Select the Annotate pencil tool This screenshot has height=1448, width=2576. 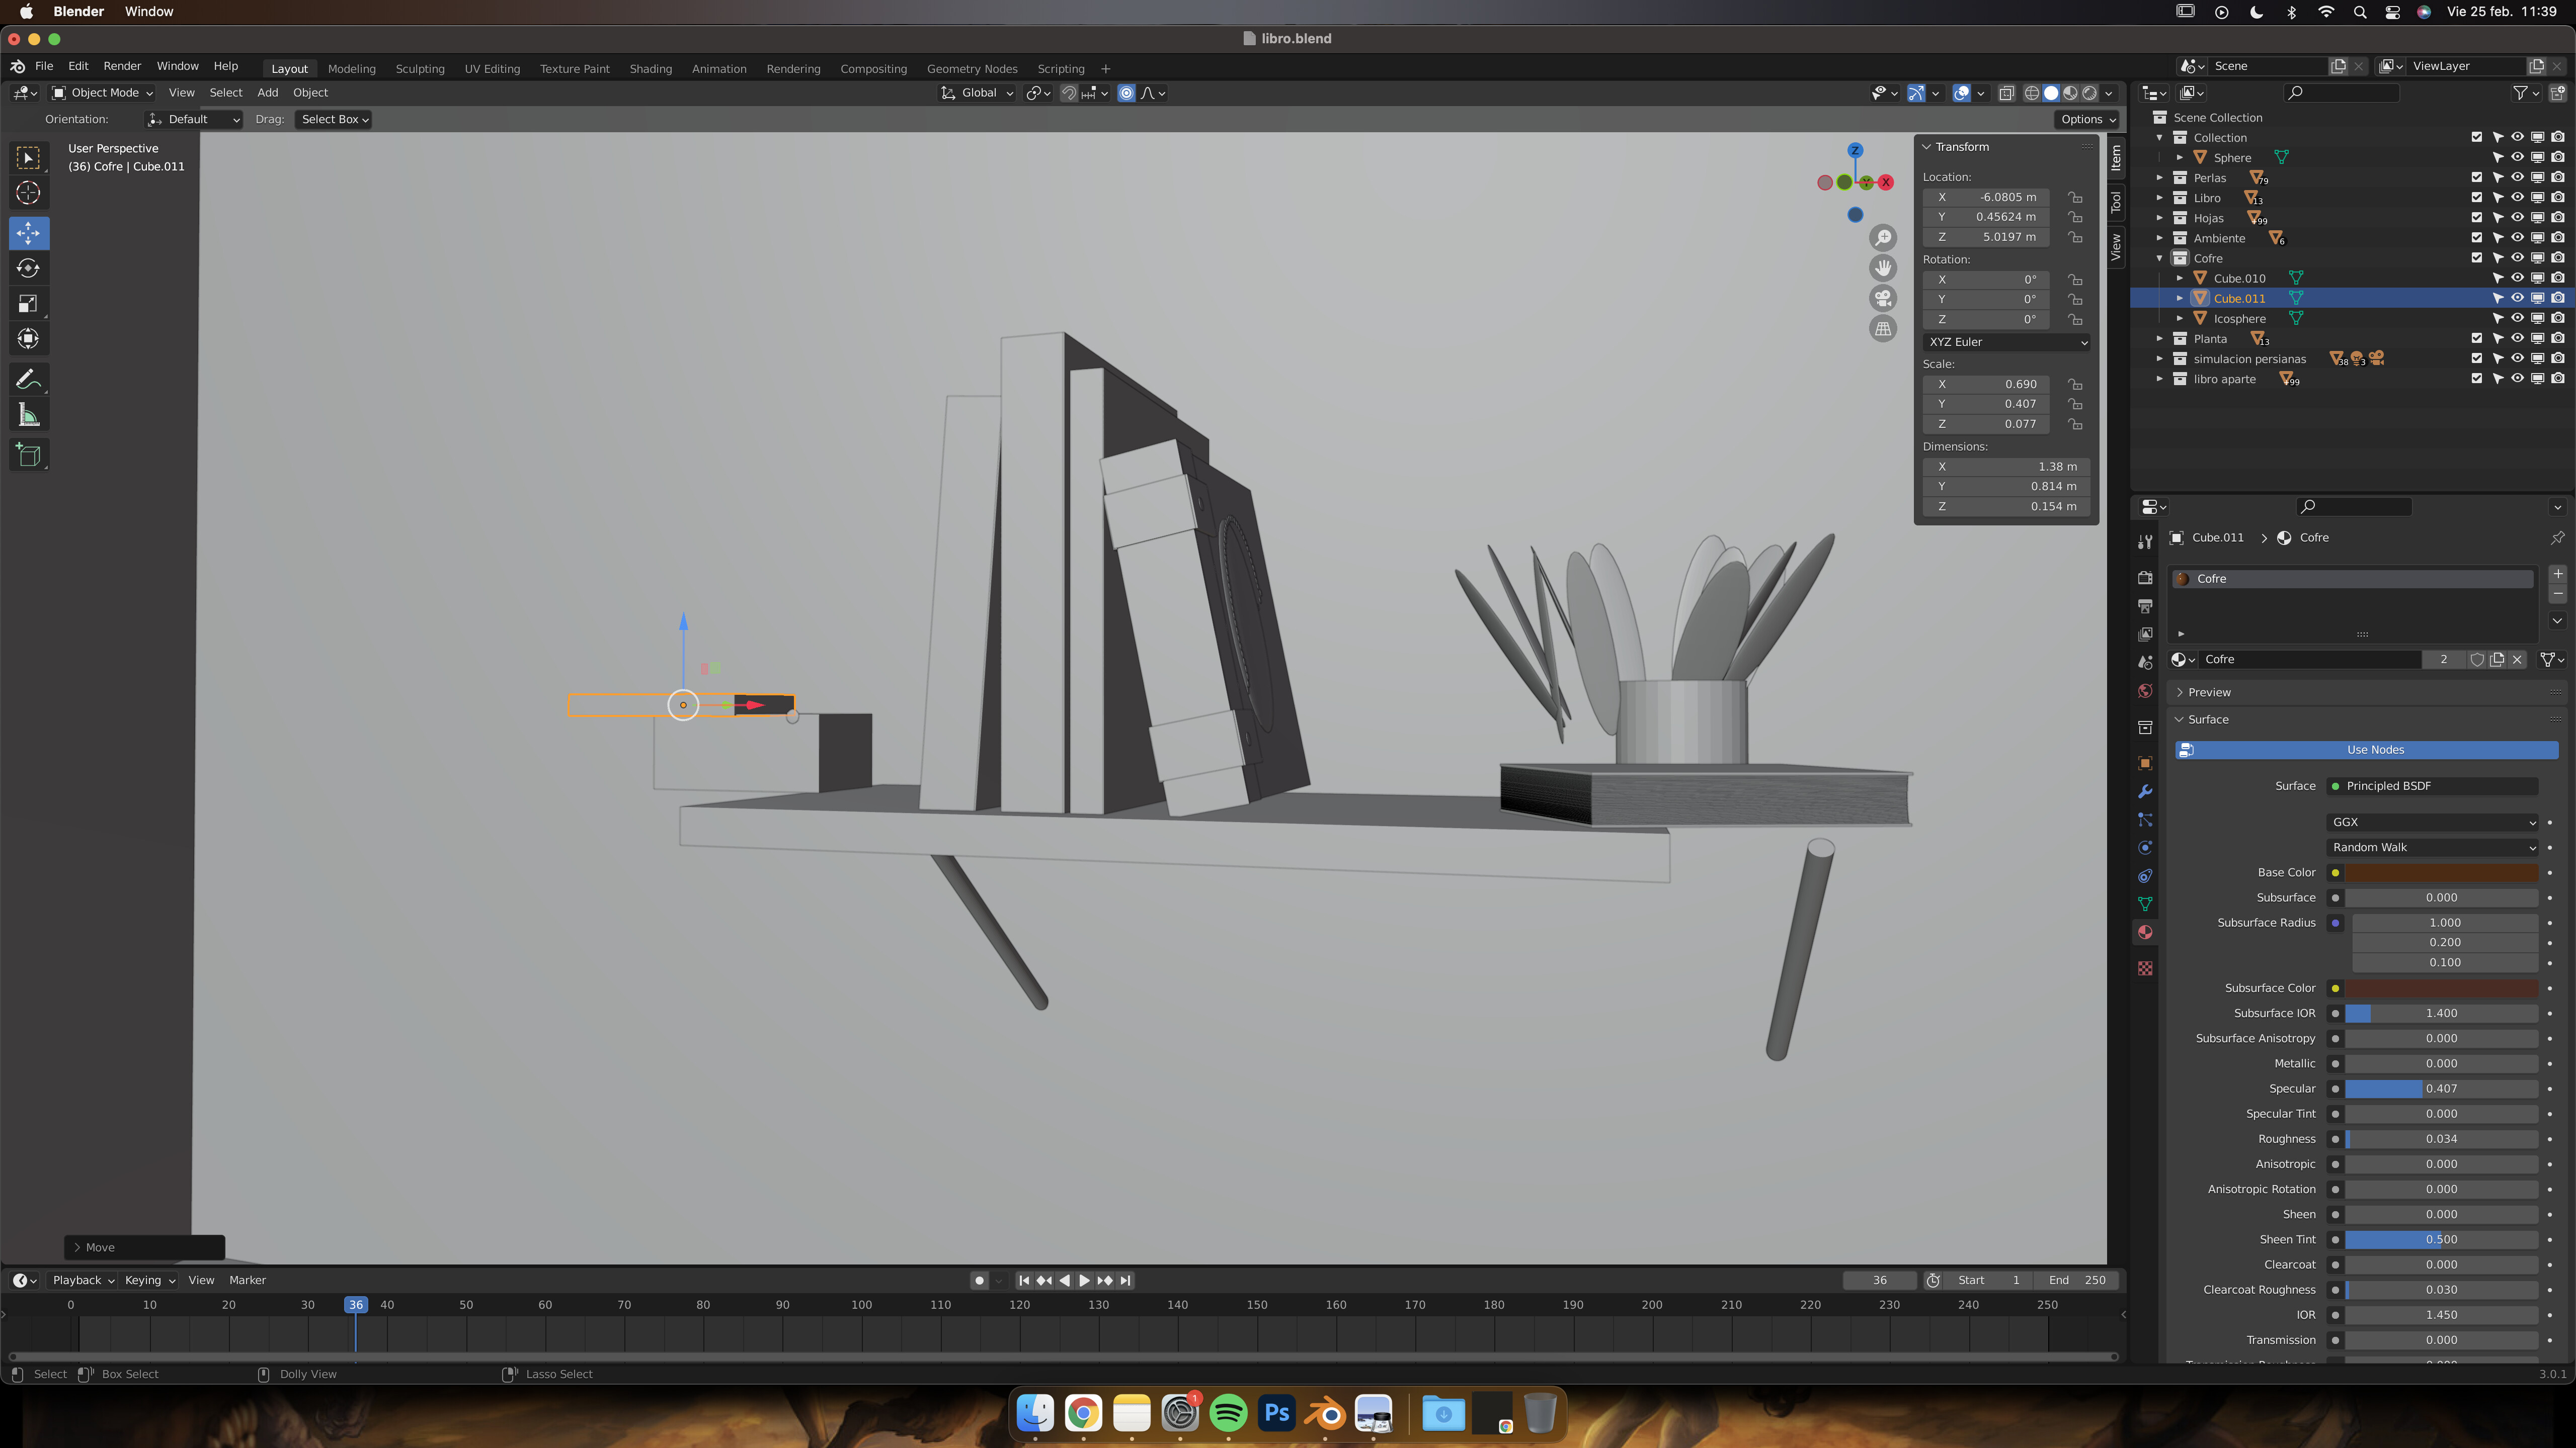point(28,380)
